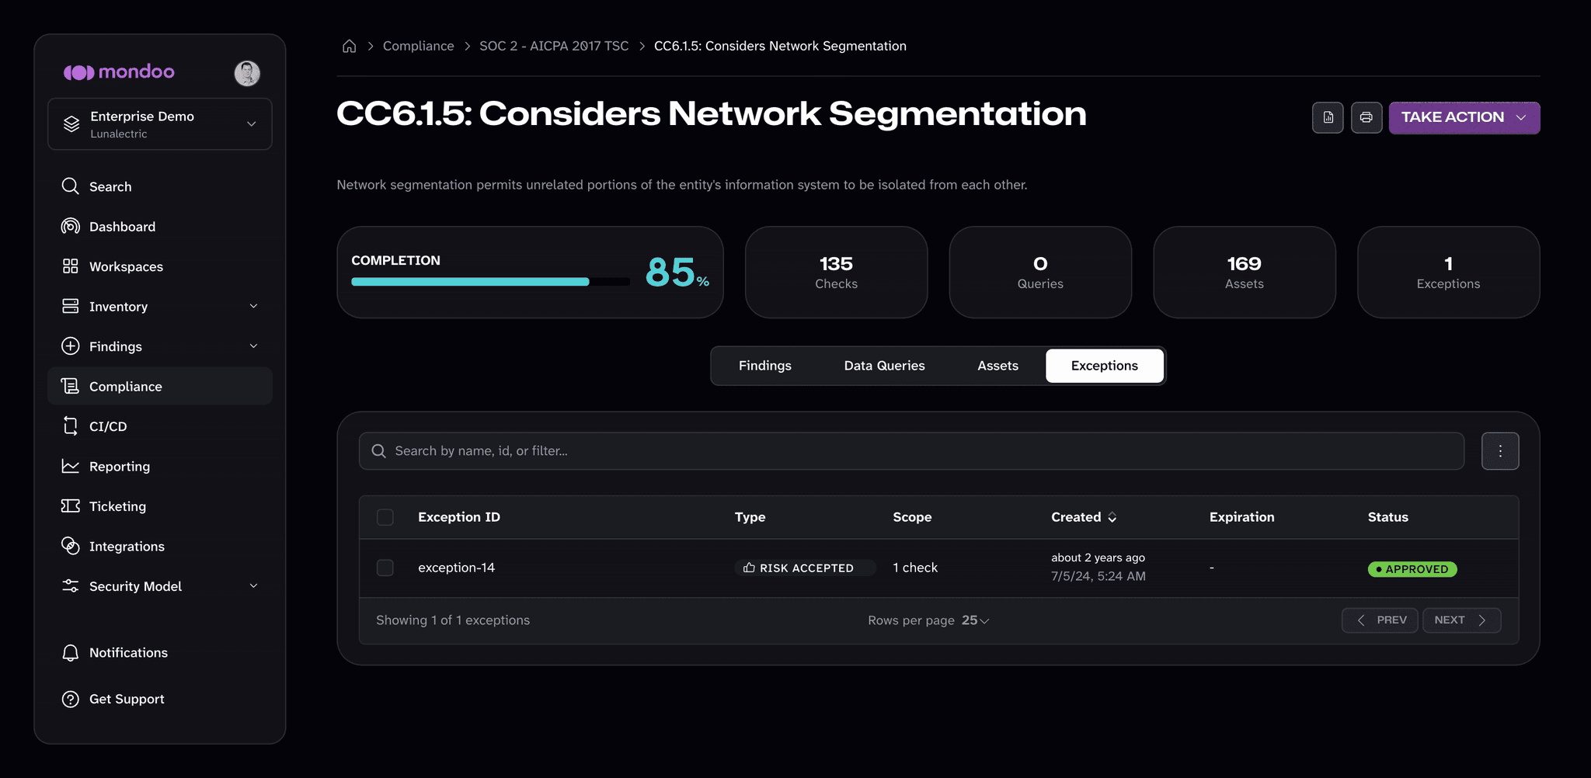Sort by Created column
The image size is (1591, 778).
[x=1084, y=517]
